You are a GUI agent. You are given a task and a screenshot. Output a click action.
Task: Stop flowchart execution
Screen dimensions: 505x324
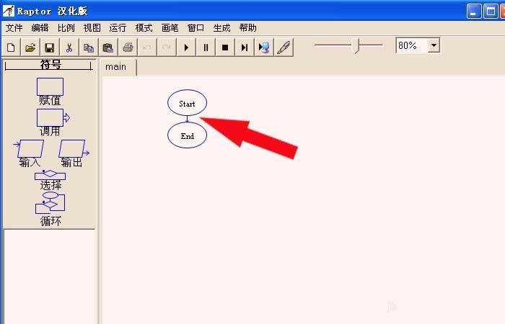click(x=225, y=48)
